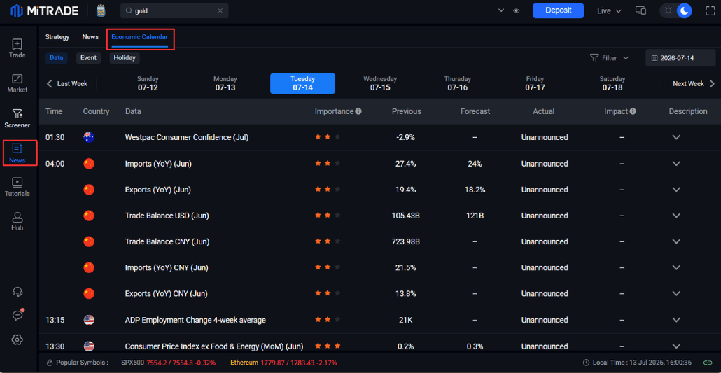This screenshot has width=721, height=373.
Task: Expand ADP Employment Change description
Action: coord(676,320)
